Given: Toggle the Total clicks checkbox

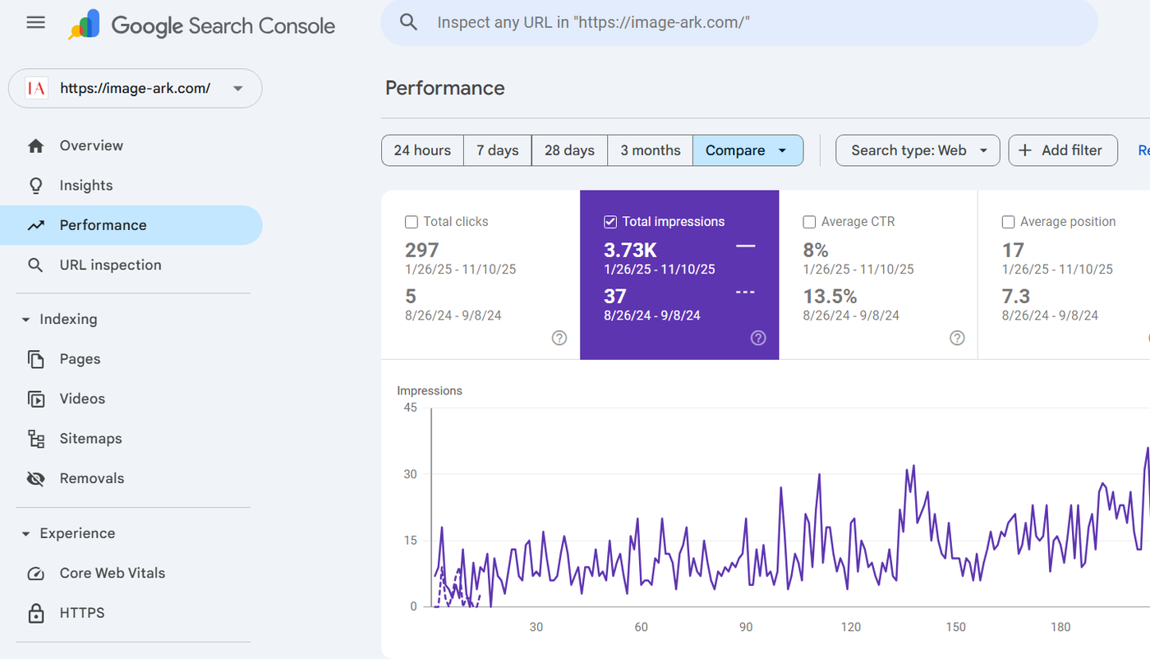Looking at the screenshot, I should pos(412,222).
